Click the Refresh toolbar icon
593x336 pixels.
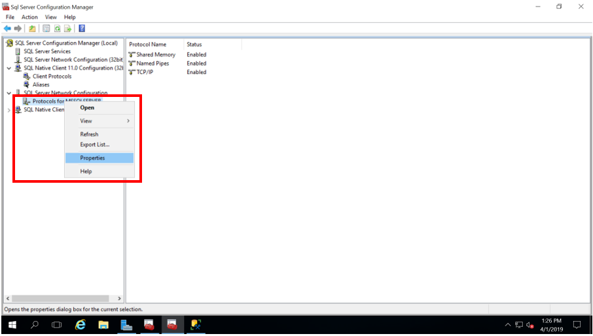(x=57, y=28)
